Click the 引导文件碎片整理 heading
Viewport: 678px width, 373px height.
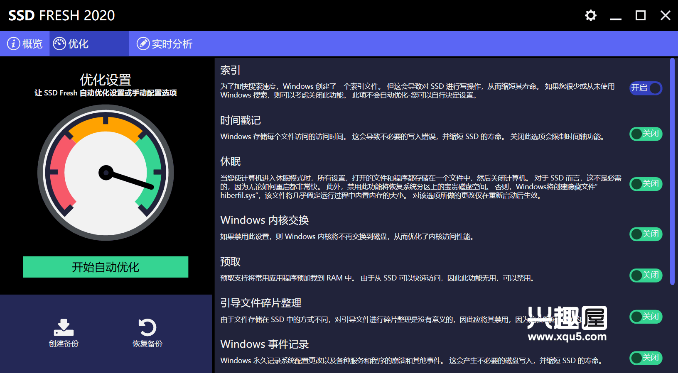click(261, 303)
